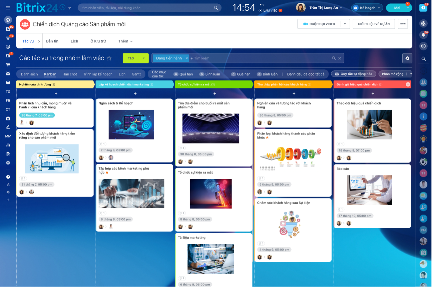Viewport: 433px width, 288px height.
Task: Open the hamburger menu beside Bitrix24 logo
Action: pyautogui.click(x=8, y=8)
